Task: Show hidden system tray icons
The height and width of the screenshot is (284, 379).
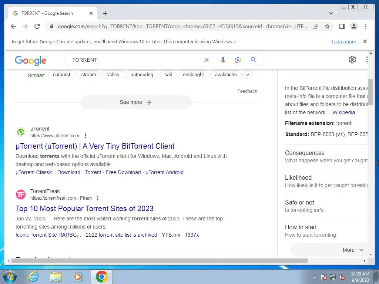Action: (315, 277)
